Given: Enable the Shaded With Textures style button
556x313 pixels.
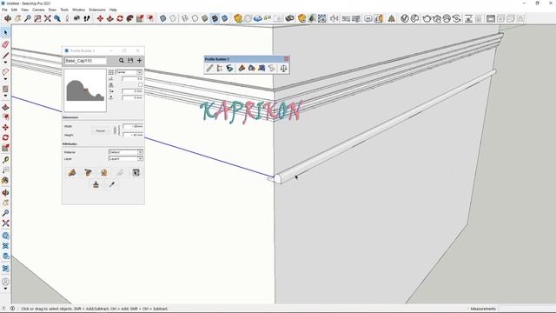Looking at the screenshot, I should [x=215, y=18].
